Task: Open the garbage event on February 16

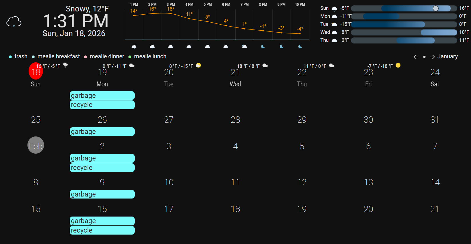Action: pyautogui.click(x=102, y=221)
